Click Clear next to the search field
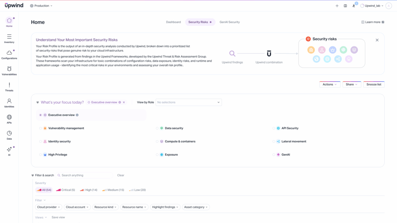The width and height of the screenshot is (397, 223). [121, 175]
